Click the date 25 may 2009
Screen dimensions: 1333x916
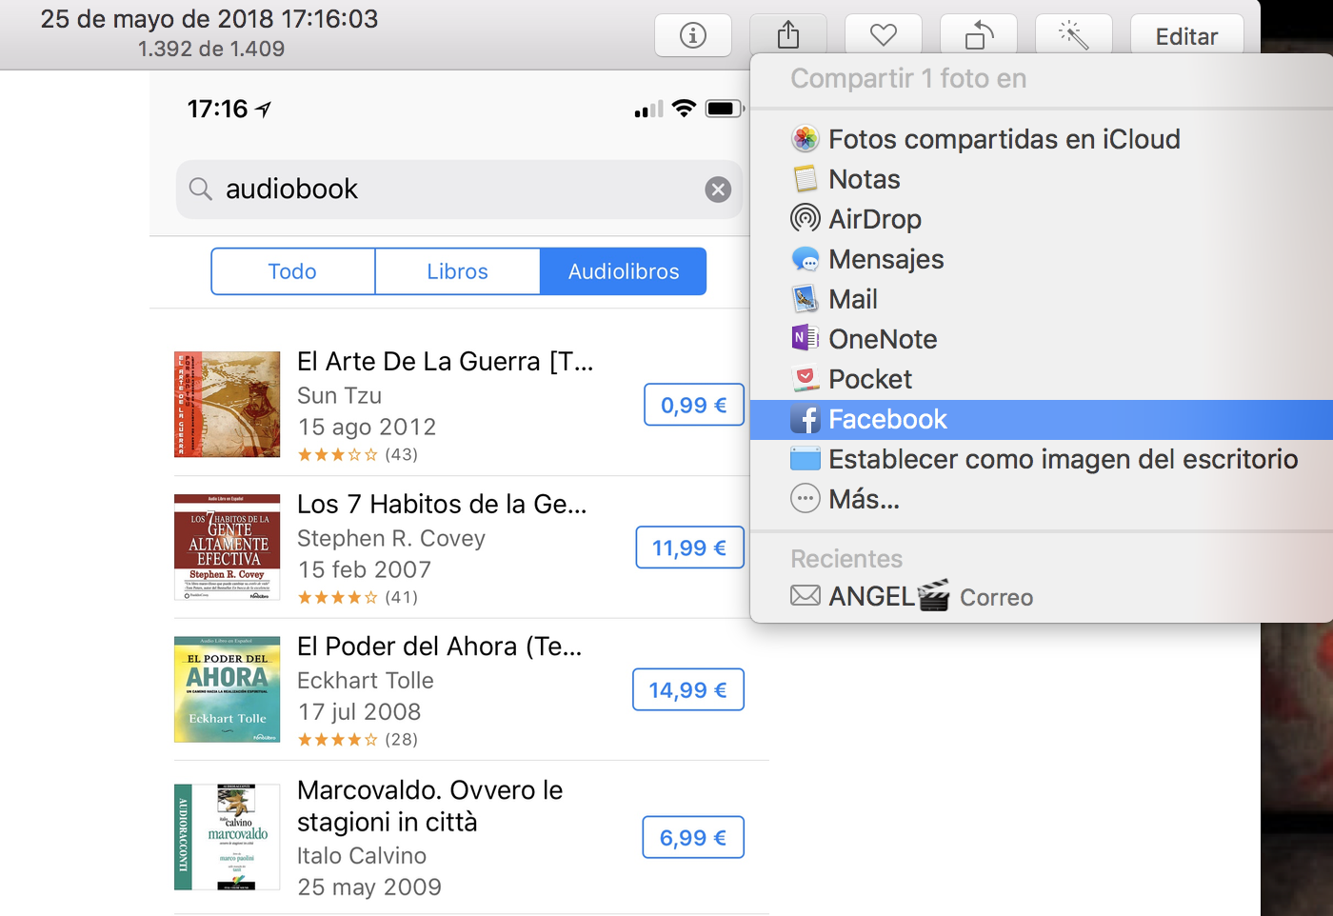click(x=369, y=886)
